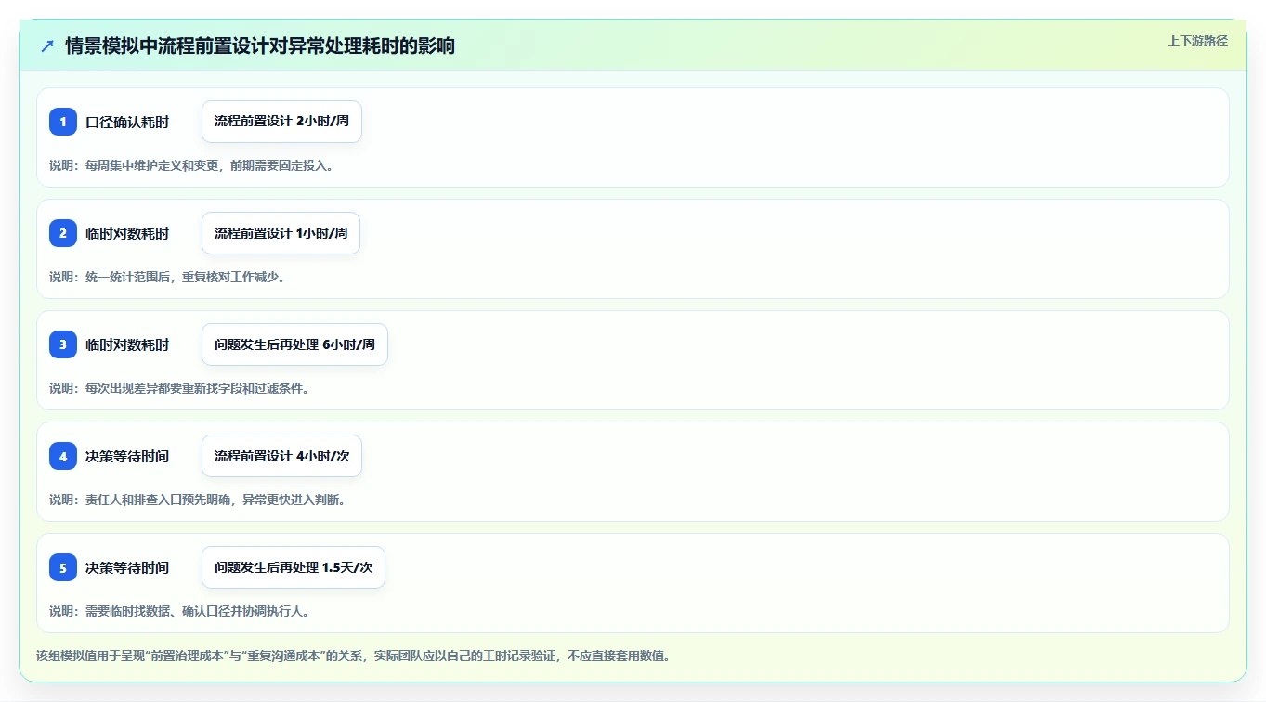Select step badge number 1

(x=63, y=122)
